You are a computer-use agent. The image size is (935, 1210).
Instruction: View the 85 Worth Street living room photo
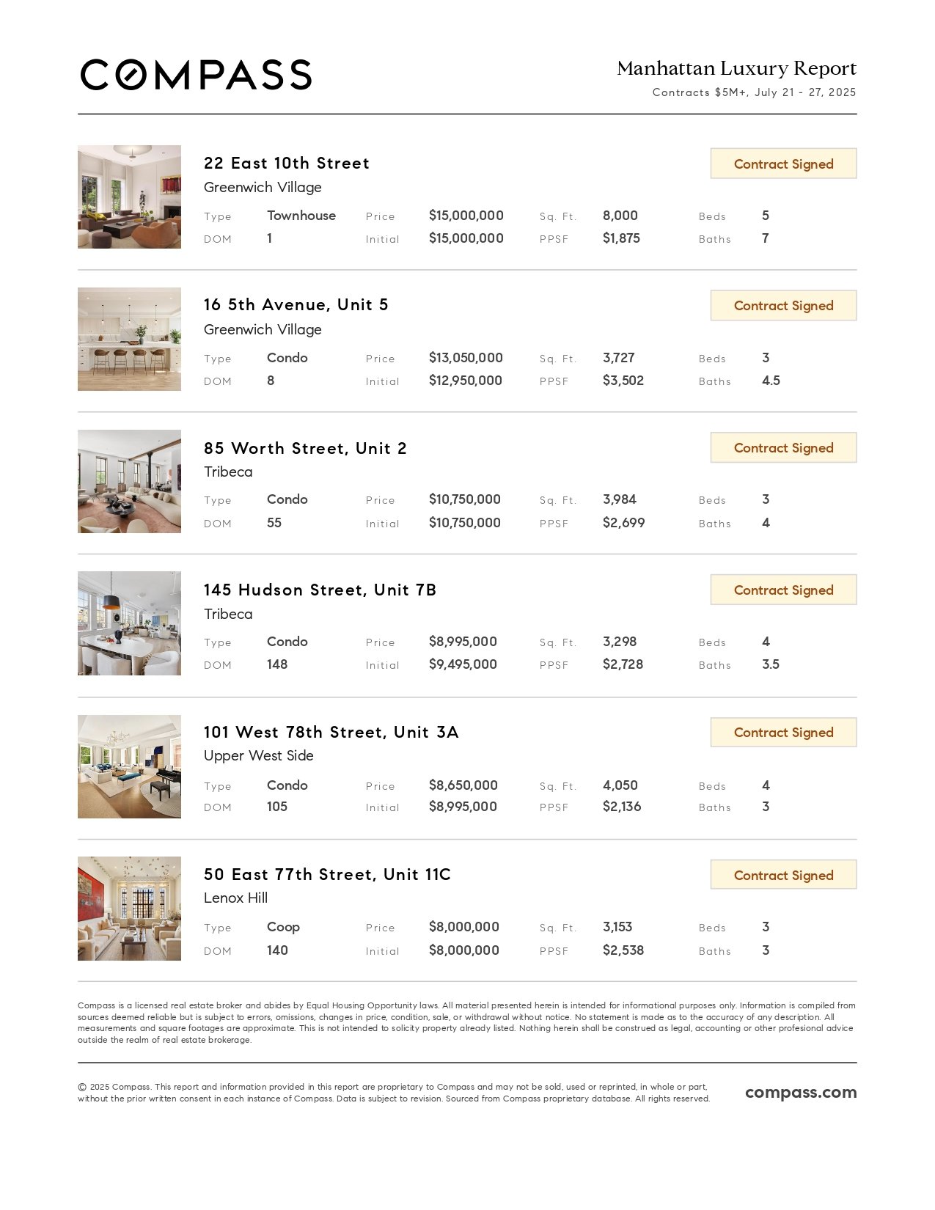point(129,481)
